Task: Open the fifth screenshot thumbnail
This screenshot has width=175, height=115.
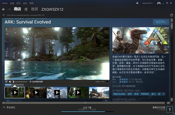Action: click(x=99, y=92)
